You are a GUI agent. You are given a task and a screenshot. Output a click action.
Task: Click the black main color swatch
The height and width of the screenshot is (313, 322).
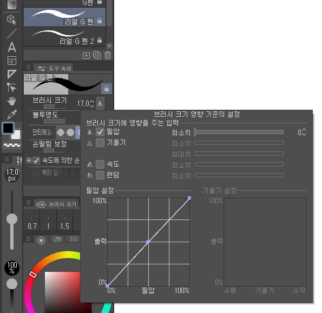click(x=8, y=128)
